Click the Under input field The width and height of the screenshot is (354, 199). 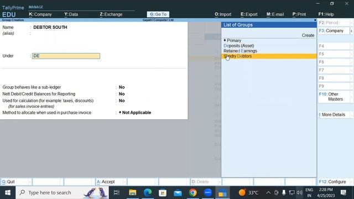pyautogui.click(x=66, y=56)
